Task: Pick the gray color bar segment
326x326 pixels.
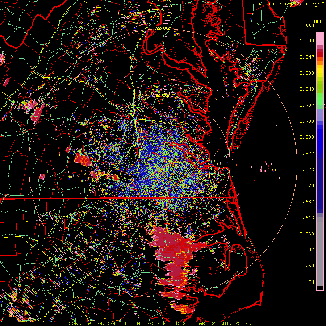Action: pyautogui.click(x=320, y=252)
